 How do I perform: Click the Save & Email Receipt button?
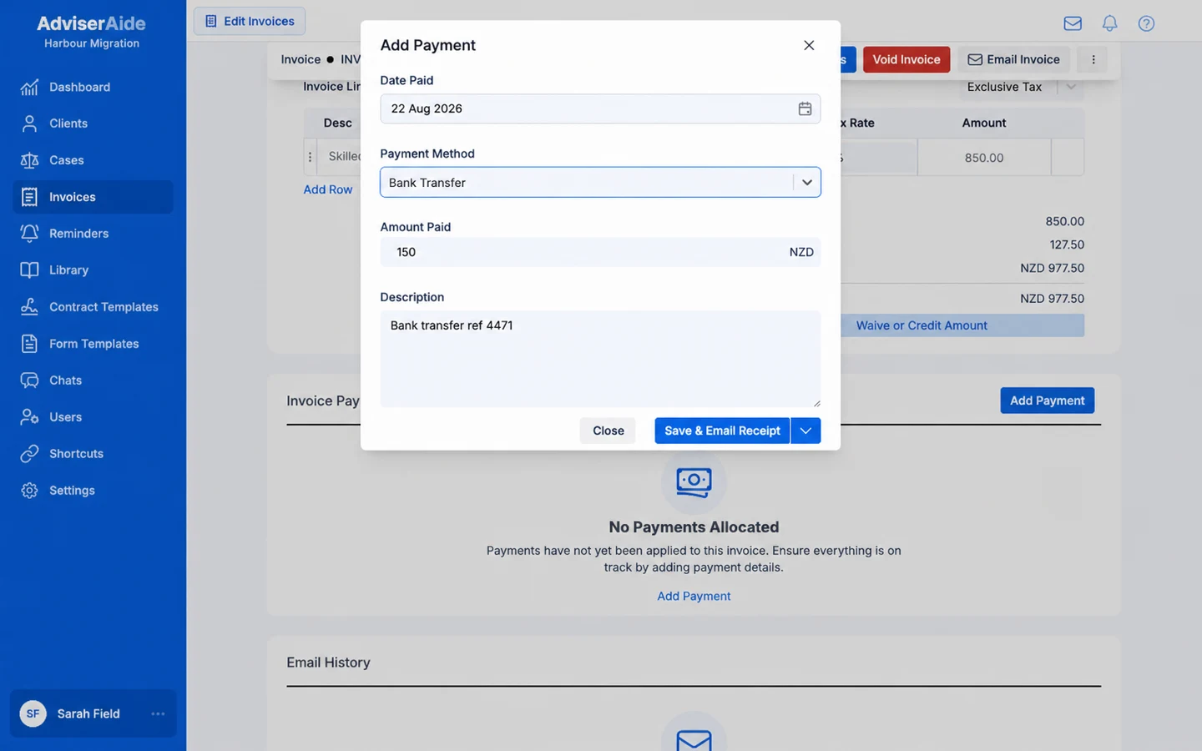pos(722,431)
